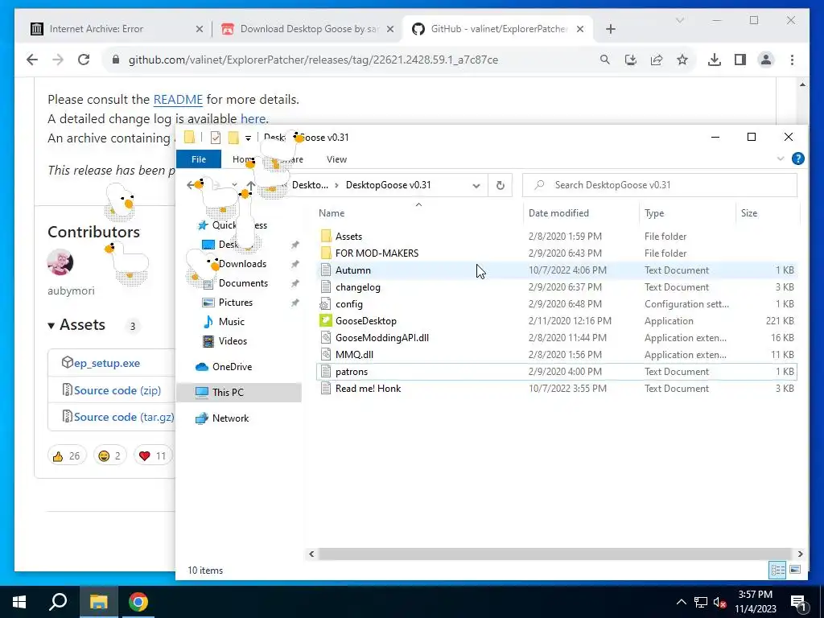Reload the GitHub page in Chrome

(84, 60)
